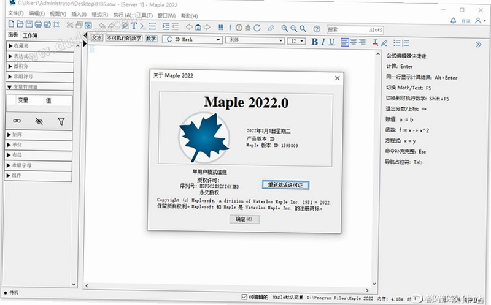The image size is (491, 305).
Task: Select center text alignment
Action: tap(354, 42)
